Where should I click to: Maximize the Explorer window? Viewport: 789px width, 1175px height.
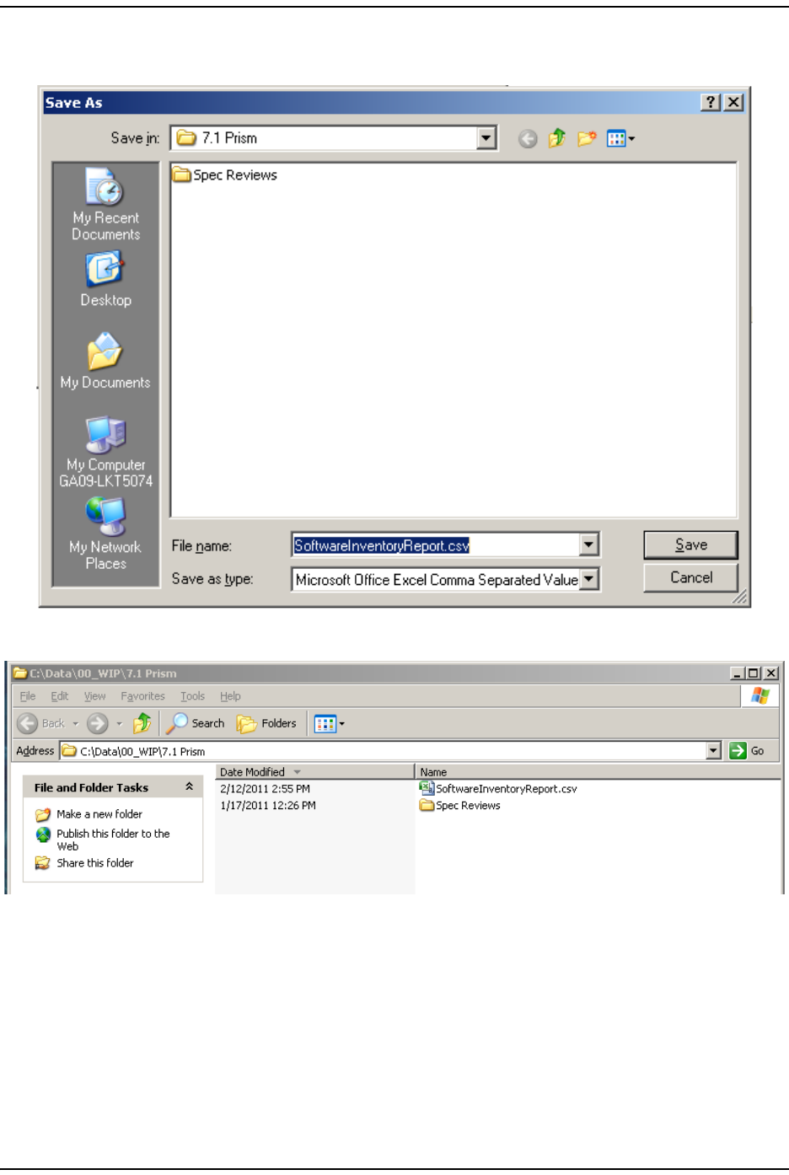754,673
